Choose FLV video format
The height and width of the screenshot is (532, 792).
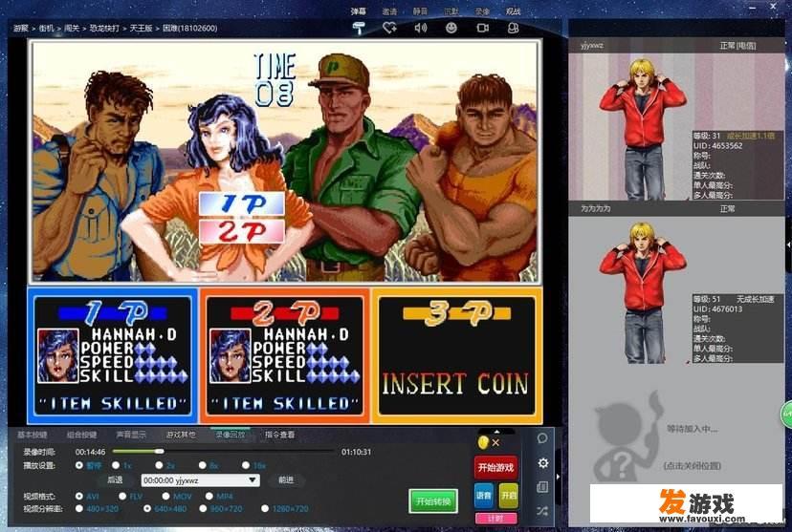tap(122, 497)
